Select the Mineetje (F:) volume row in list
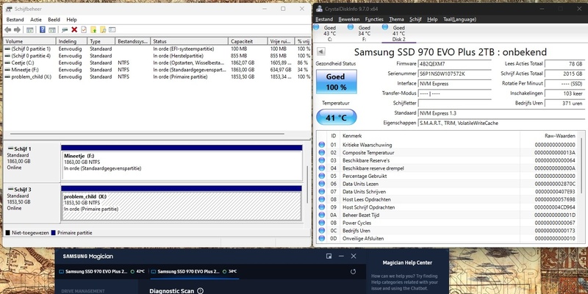The height and width of the screenshot is (294, 588). coord(157,69)
